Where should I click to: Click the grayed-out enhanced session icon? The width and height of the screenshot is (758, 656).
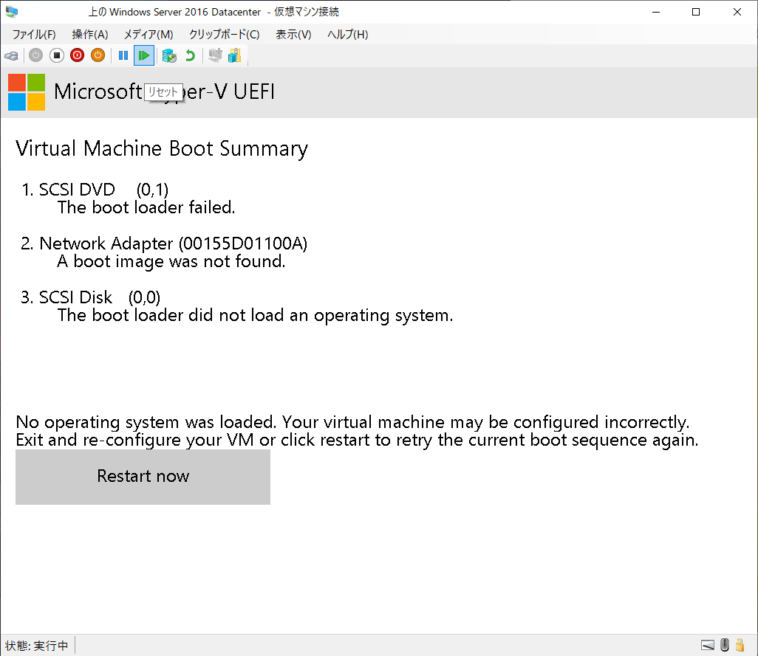[x=215, y=55]
